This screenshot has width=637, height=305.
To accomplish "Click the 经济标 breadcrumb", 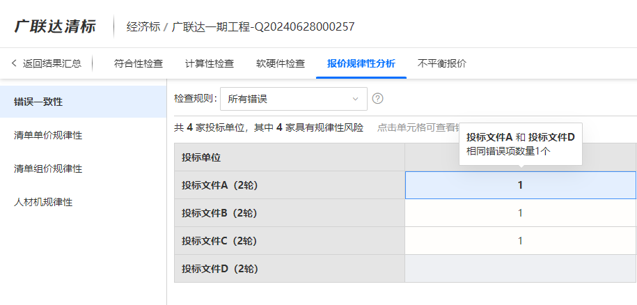I will [143, 27].
